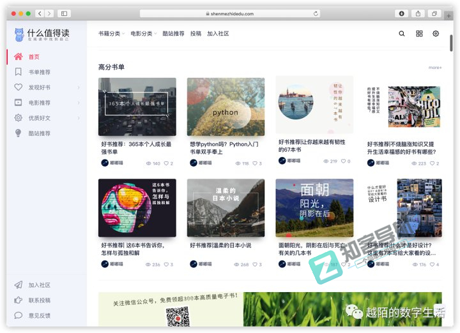Click the more+ link beside 高分书单
This screenshot has width=460, height=333.
point(434,68)
